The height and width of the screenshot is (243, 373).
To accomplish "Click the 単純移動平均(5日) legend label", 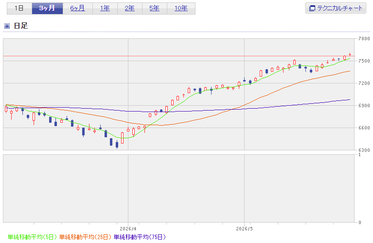I will [33, 237].
